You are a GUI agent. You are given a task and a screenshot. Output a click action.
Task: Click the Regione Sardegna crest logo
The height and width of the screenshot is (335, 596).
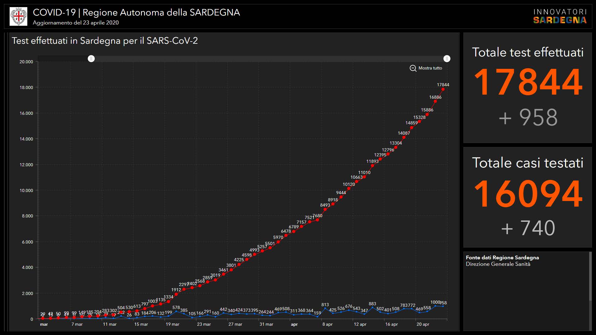[18, 16]
